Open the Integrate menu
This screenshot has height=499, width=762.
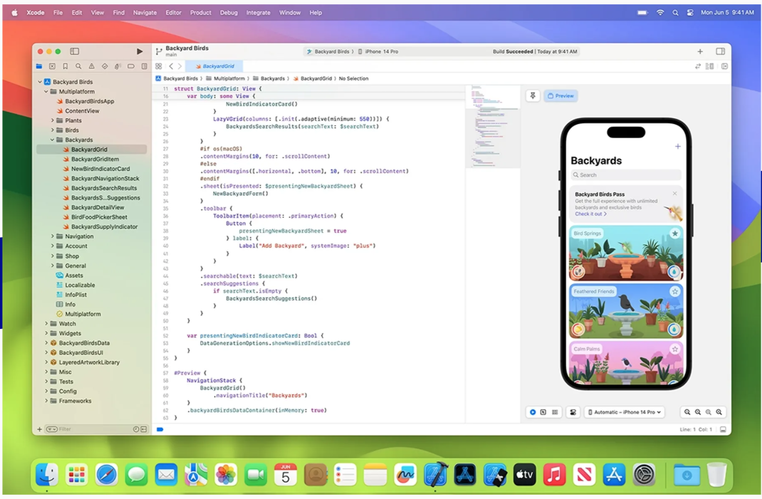[258, 13]
